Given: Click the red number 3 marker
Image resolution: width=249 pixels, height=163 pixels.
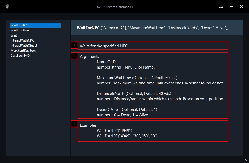Looking at the screenshot, I should click(x=74, y=124).
